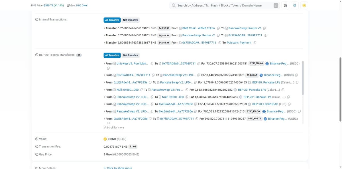Open the BNB Price $599.74 link
342x169 pixels.
coord(54,6)
